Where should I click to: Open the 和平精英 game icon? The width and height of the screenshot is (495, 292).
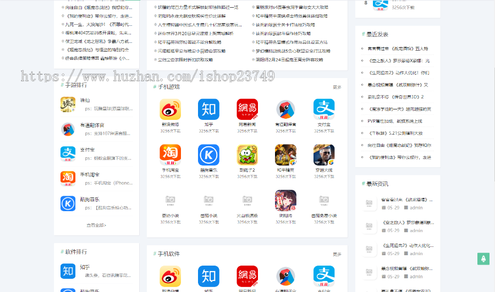point(285,155)
